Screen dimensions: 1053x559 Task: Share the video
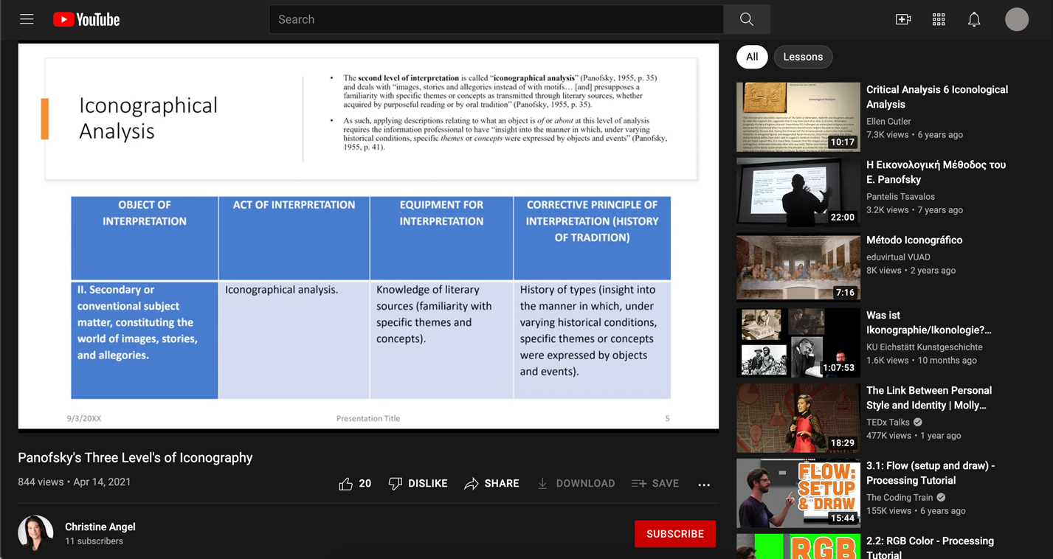pyautogui.click(x=491, y=484)
